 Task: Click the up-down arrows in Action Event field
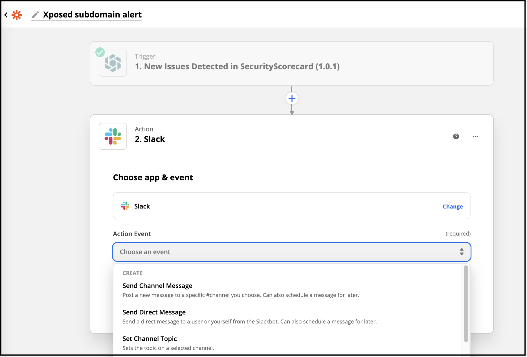(x=462, y=252)
